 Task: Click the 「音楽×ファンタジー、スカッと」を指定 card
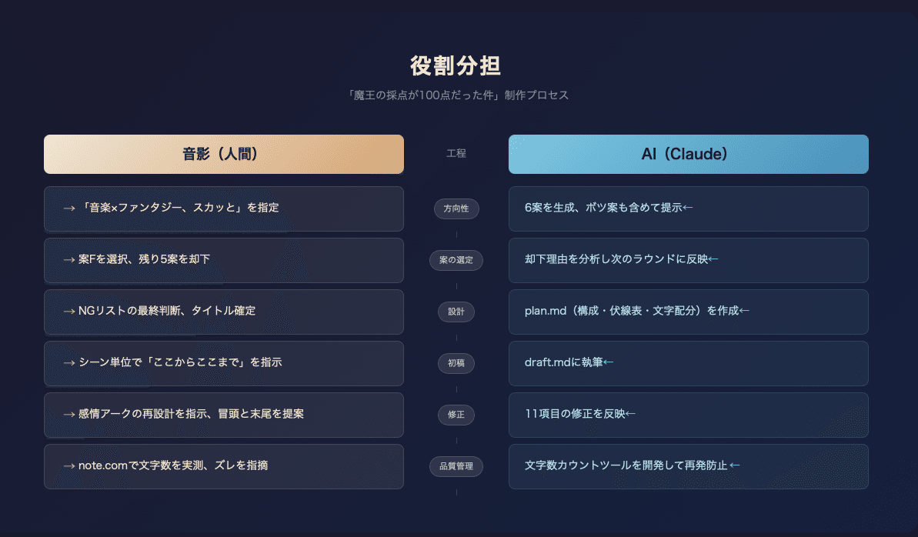tap(223, 208)
